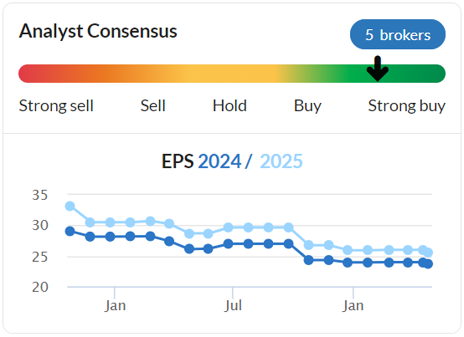Click the Analyst Consensus heading

coord(98,32)
